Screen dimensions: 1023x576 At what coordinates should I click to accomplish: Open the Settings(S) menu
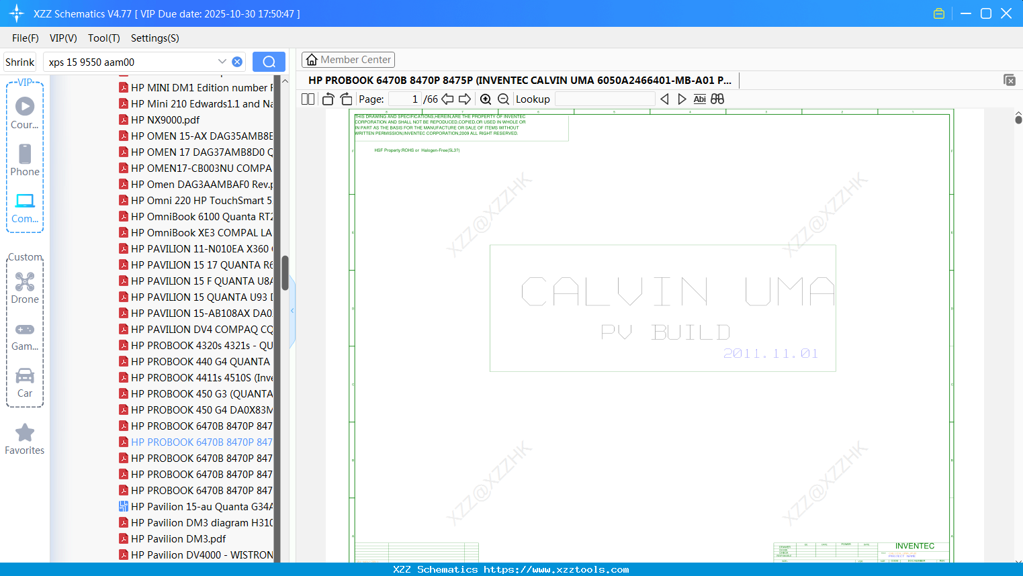(x=155, y=38)
